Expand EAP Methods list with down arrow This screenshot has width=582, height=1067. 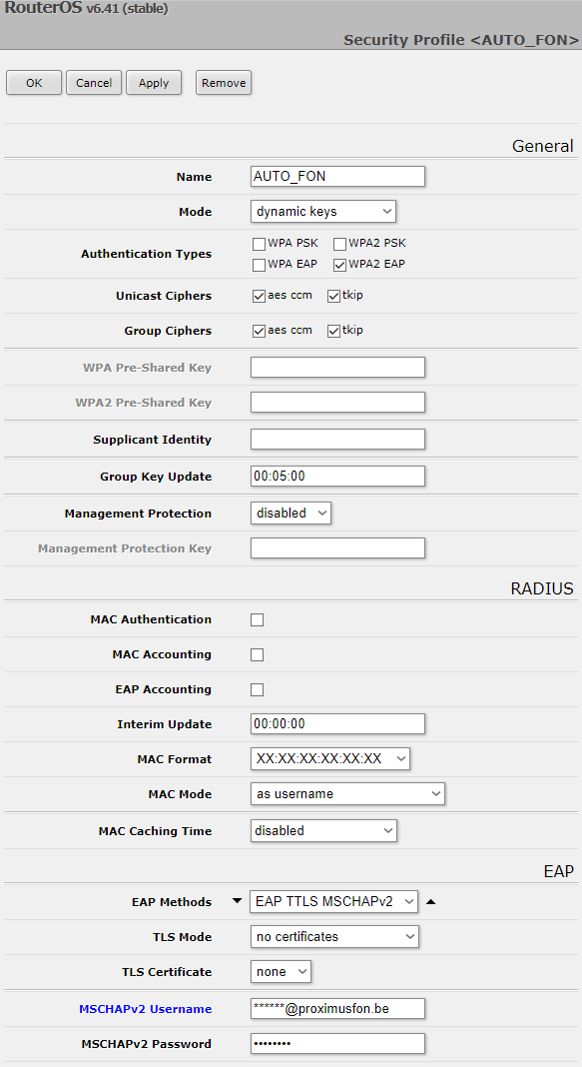pyautogui.click(x=237, y=901)
